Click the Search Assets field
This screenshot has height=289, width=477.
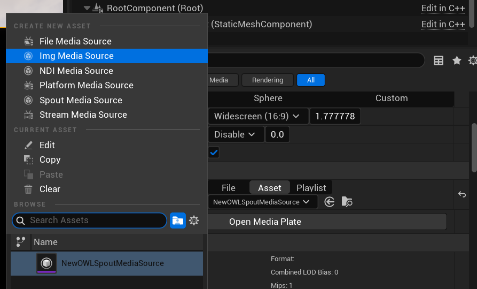(89, 220)
